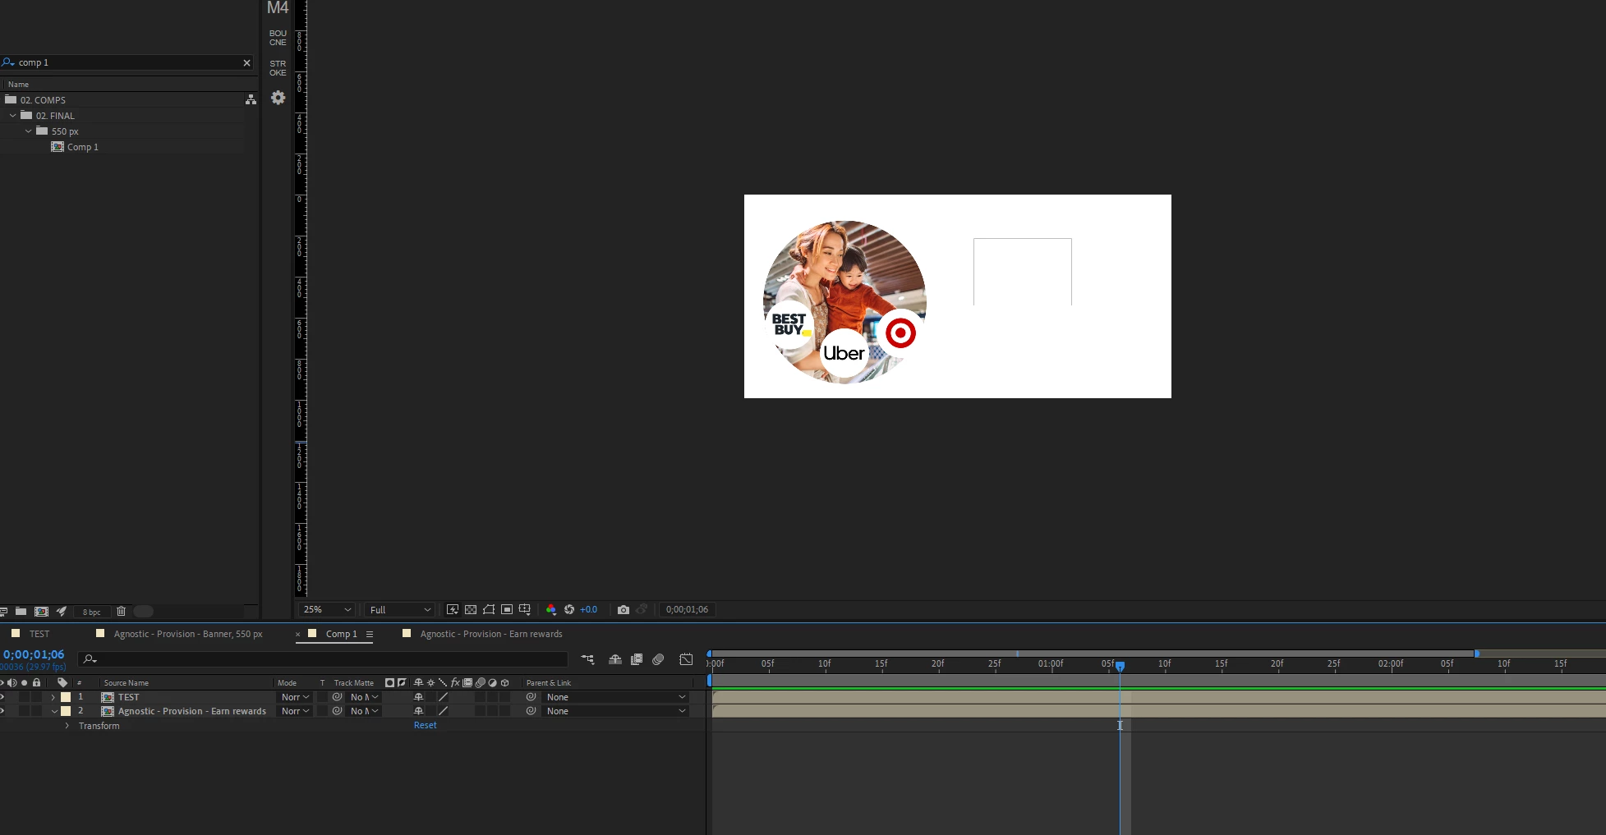Screen dimensions: 1606x835
Task: Open the Full resolution dropdown
Action: click(399, 610)
